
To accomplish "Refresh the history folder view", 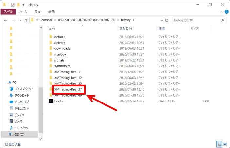I will (167, 20).
